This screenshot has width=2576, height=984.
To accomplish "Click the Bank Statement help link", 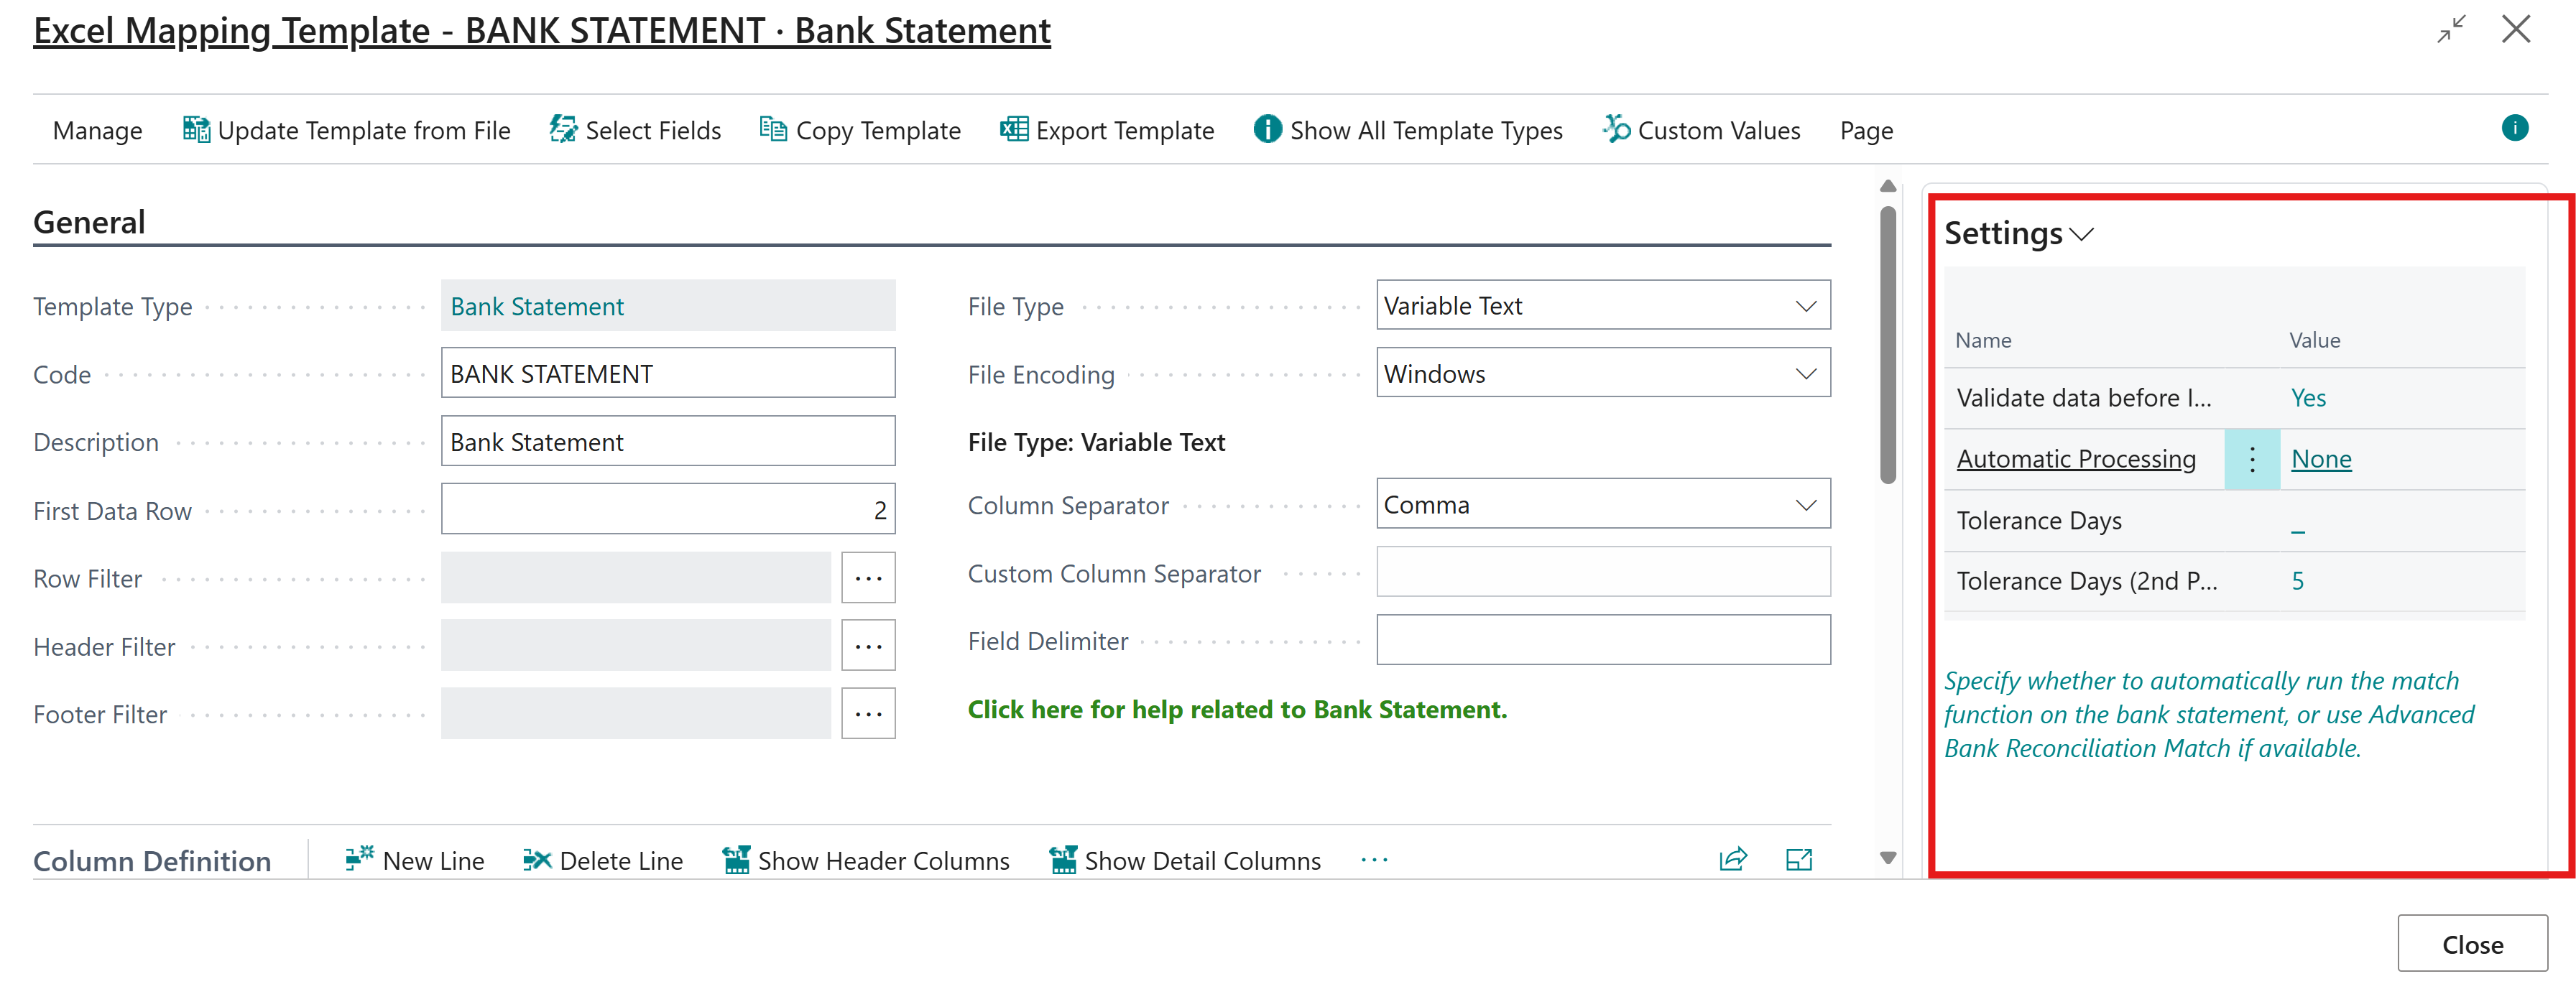I will 1237,709.
